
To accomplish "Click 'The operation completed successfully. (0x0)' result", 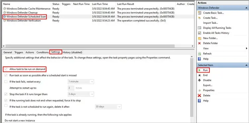I will point(141,20).
